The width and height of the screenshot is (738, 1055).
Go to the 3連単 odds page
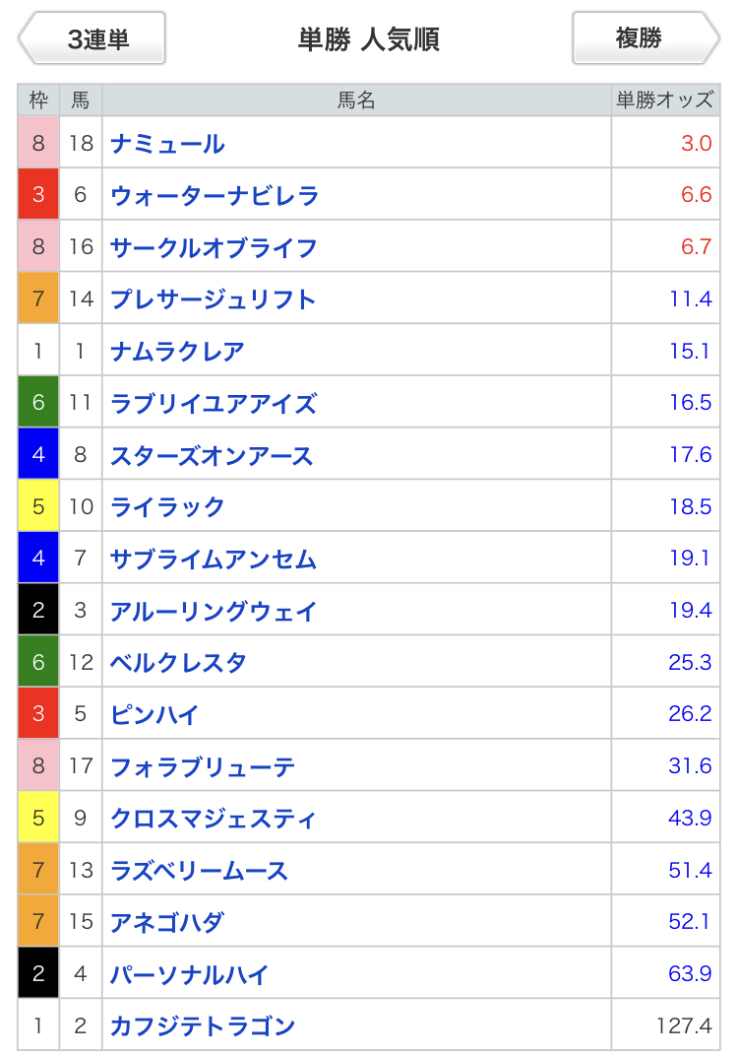pos(92,38)
